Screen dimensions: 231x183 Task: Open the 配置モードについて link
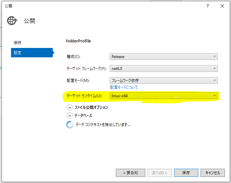(x=124, y=87)
